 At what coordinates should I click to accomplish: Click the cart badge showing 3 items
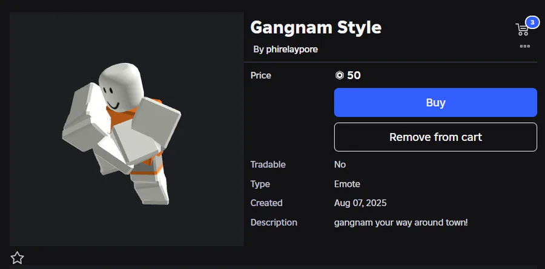[532, 22]
